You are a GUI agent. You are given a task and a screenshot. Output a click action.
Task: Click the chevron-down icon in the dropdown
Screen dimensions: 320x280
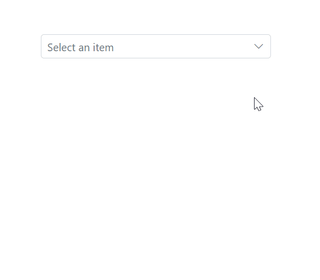pyautogui.click(x=259, y=47)
